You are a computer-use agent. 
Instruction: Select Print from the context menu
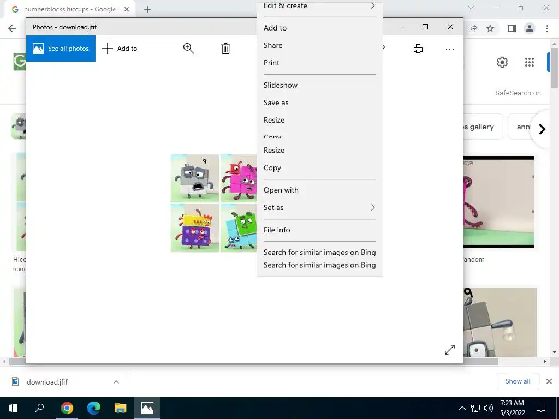[319, 63]
